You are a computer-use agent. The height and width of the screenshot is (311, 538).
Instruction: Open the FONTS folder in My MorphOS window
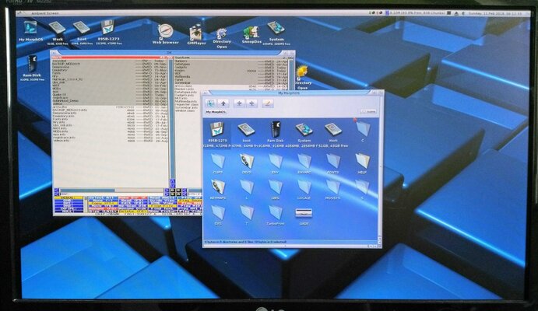click(x=332, y=161)
